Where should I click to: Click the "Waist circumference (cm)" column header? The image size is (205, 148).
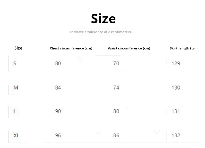(129, 48)
